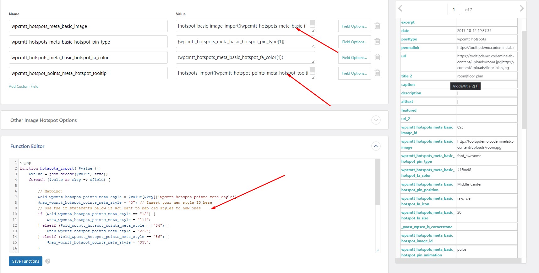Click the help question mark beside Save Functions

coord(48,261)
